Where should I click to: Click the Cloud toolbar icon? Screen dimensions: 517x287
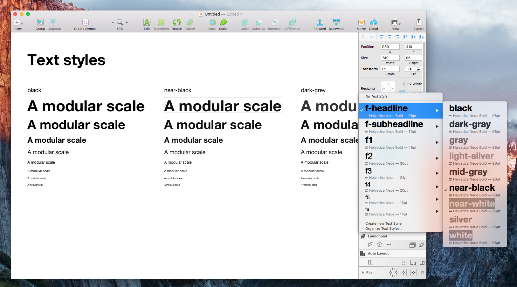374,22
